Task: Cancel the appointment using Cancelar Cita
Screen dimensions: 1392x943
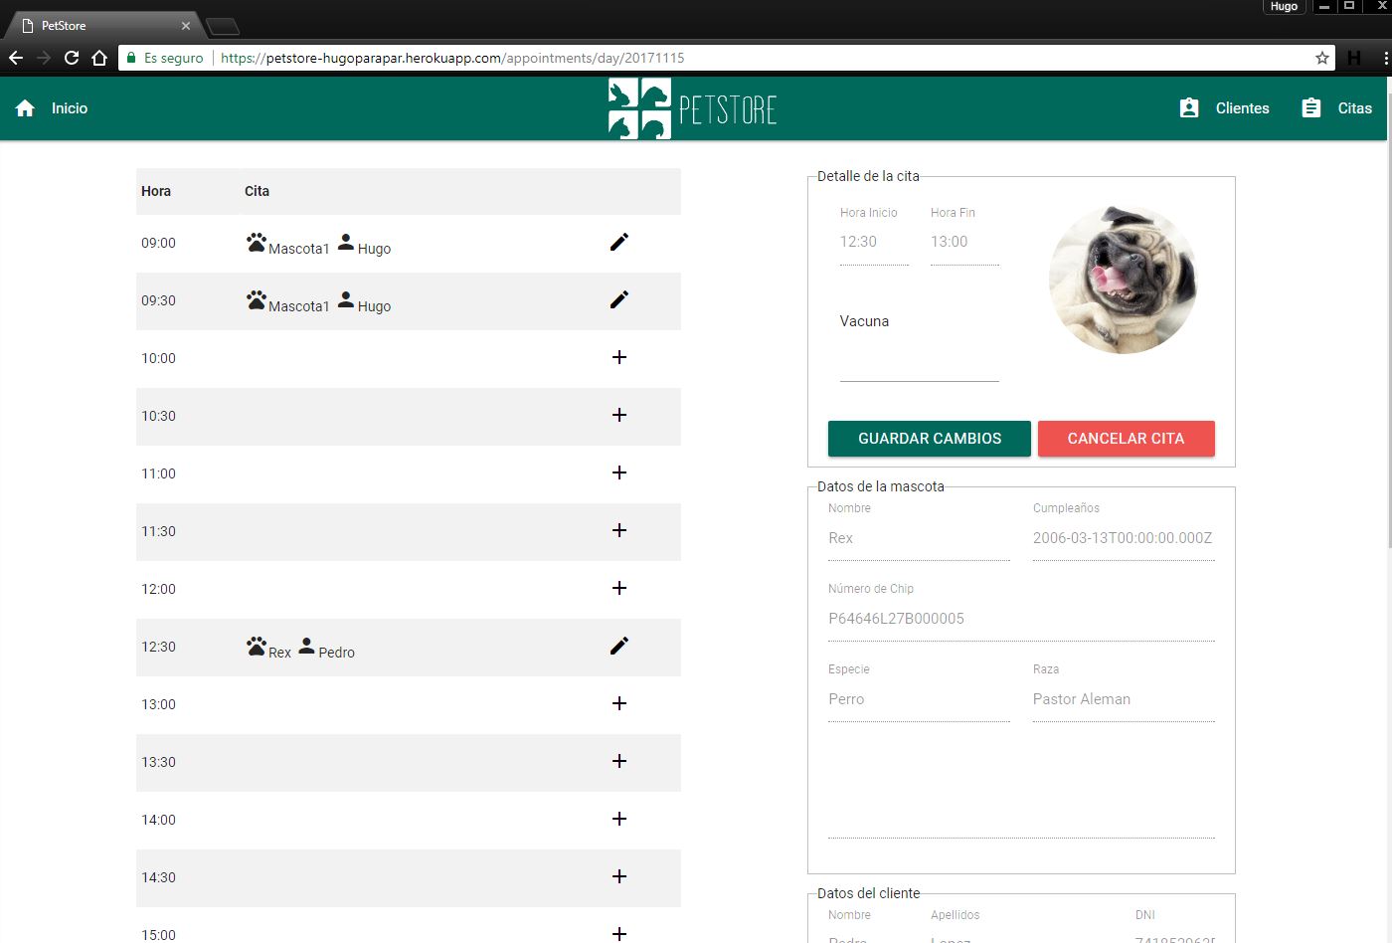Action: point(1126,438)
